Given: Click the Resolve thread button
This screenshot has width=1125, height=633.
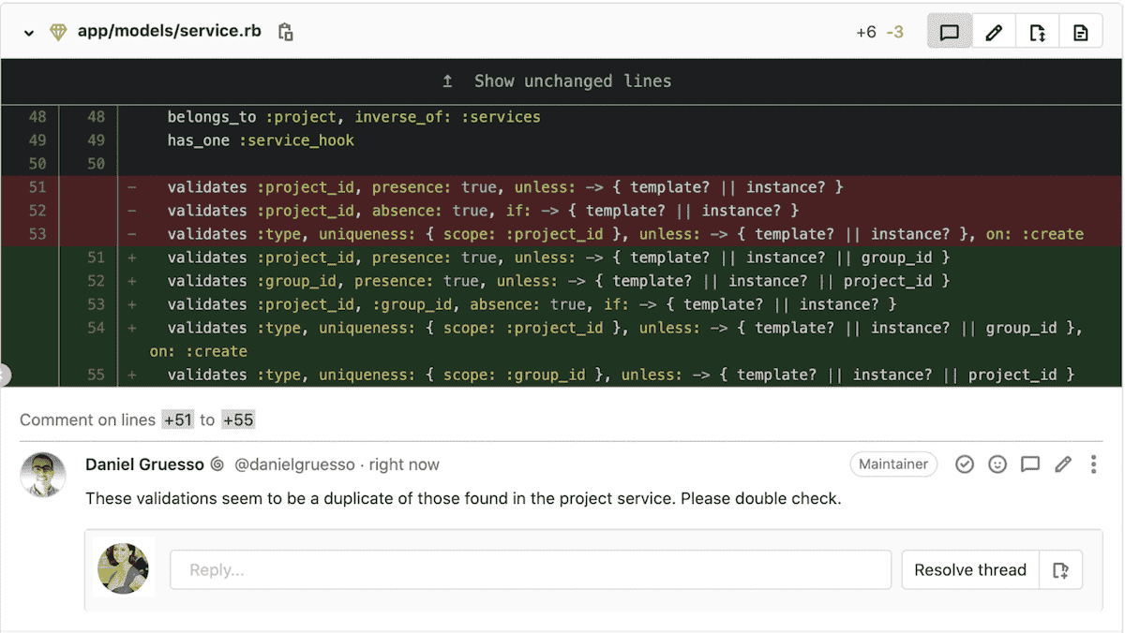Looking at the screenshot, I should click(969, 569).
